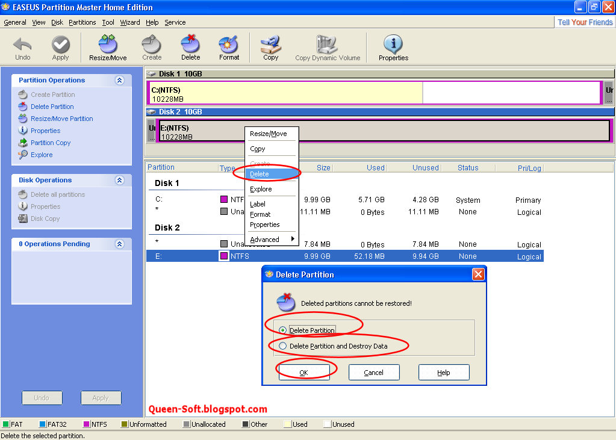The height and width of the screenshot is (440, 616).
Task: Click Partition Copy sidebar icon
Action: click(x=23, y=143)
